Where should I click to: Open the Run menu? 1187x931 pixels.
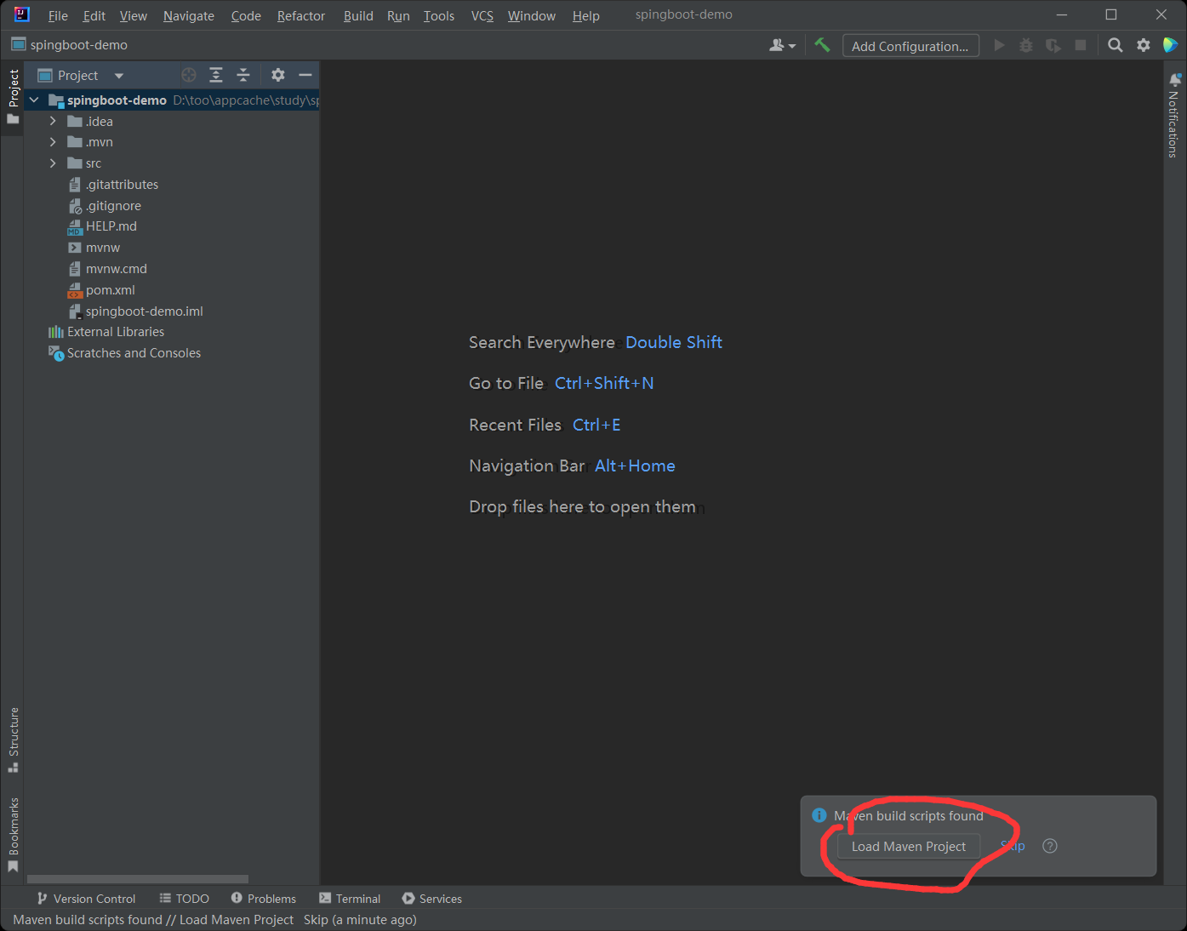(x=398, y=15)
